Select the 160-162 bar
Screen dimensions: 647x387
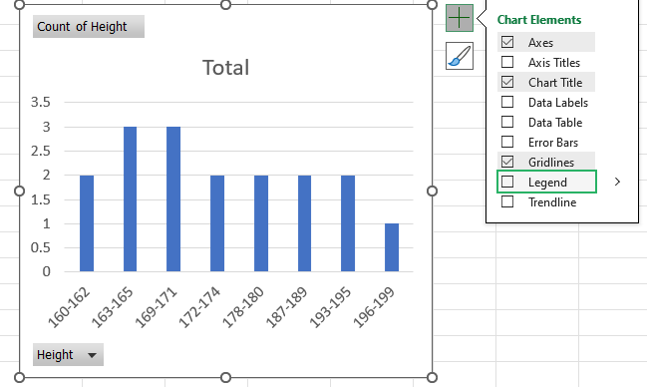[x=87, y=223]
